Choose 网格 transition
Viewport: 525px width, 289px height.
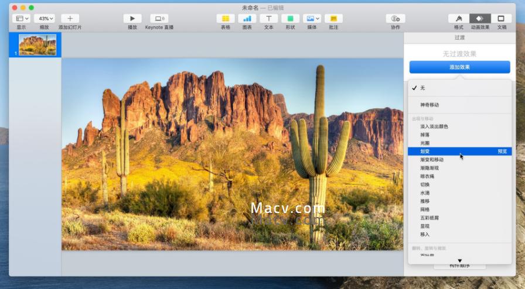[460, 209]
